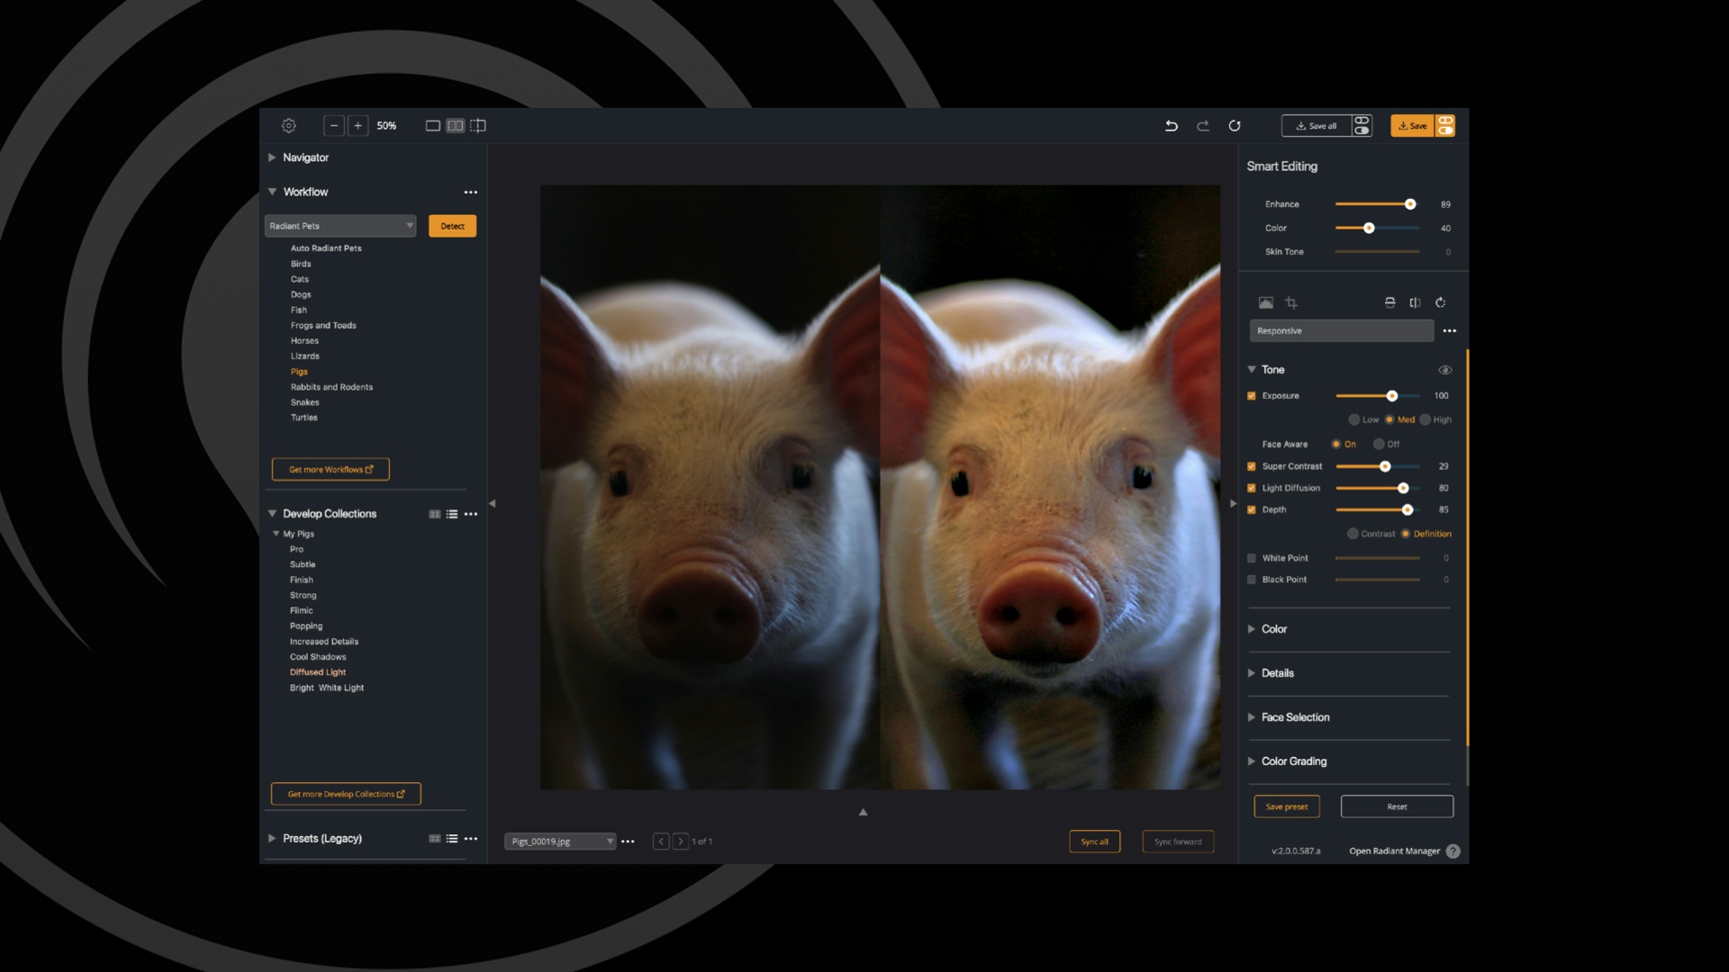Select the Auto Radiant Pets workflow
Viewport: 1729px width, 972px height.
click(x=326, y=248)
